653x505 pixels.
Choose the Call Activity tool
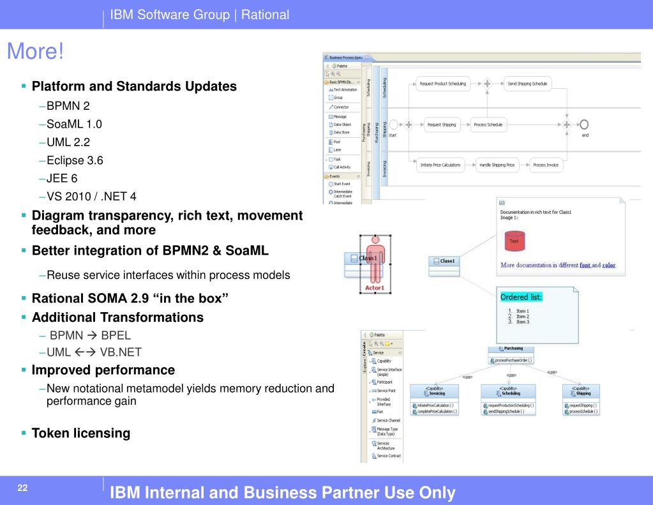pyautogui.click(x=340, y=167)
